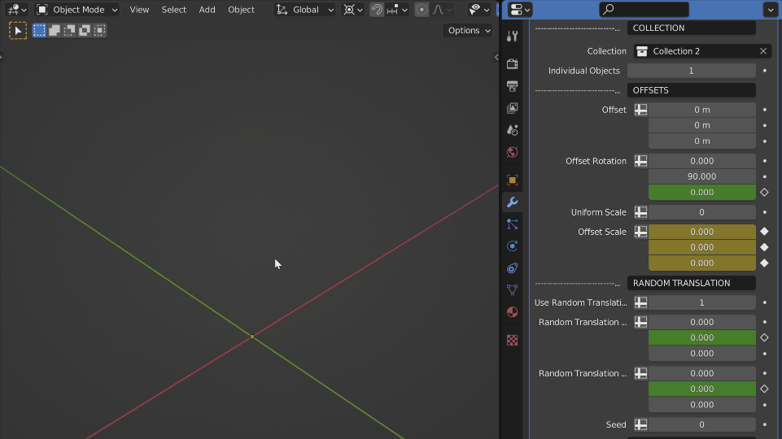Toggle Use Random Translation attribute icon

(x=641, y=302)
